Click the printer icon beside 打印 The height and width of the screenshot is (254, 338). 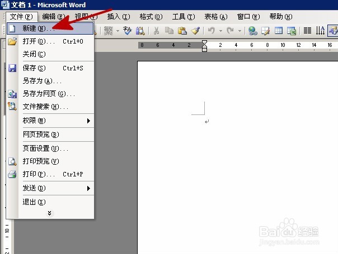pos(12,174)
